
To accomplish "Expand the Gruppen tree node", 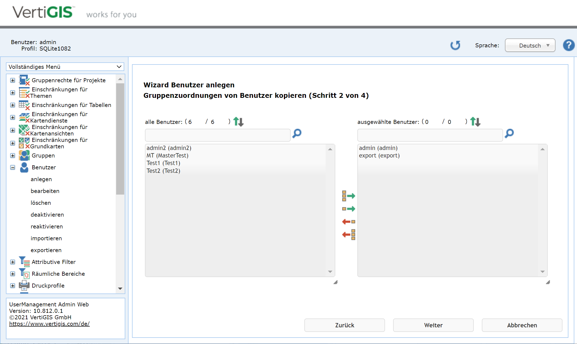I will coord(13,156).
